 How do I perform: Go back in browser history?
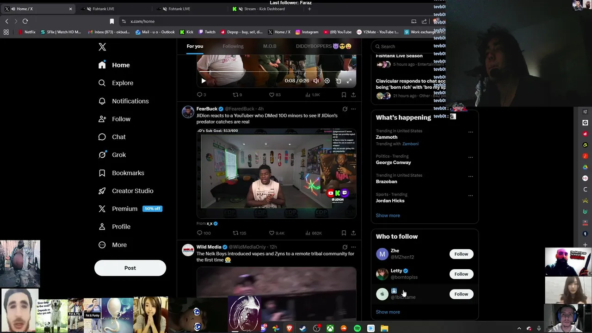[x=6, y=21]
